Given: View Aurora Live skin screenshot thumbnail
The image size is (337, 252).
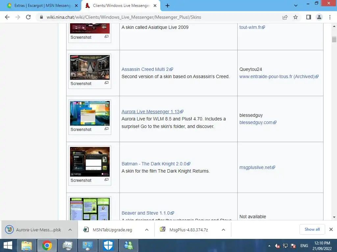Looking at the screenshot, I should [90, 113].
